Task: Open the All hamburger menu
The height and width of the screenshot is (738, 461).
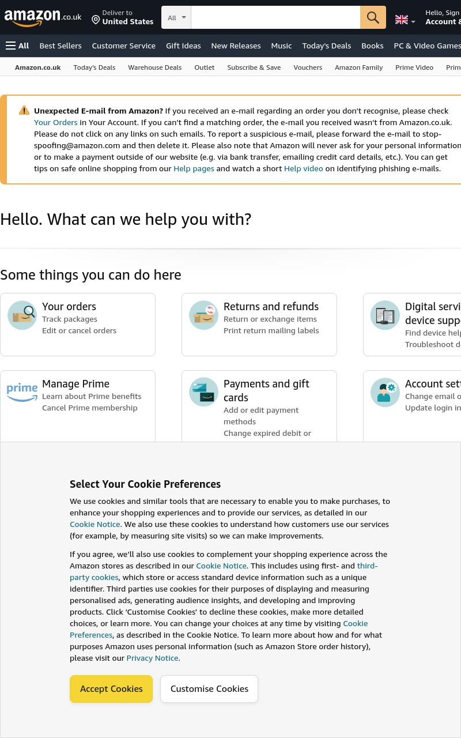Action: pyautogui.click(x=17, y=46)
